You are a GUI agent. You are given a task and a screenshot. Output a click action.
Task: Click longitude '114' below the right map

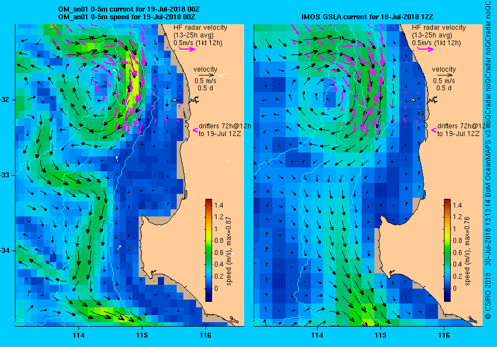point(318,335)
